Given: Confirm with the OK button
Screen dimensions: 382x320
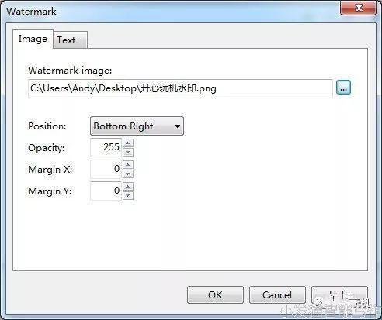Looking at the screenshot, I should [215, 294].
